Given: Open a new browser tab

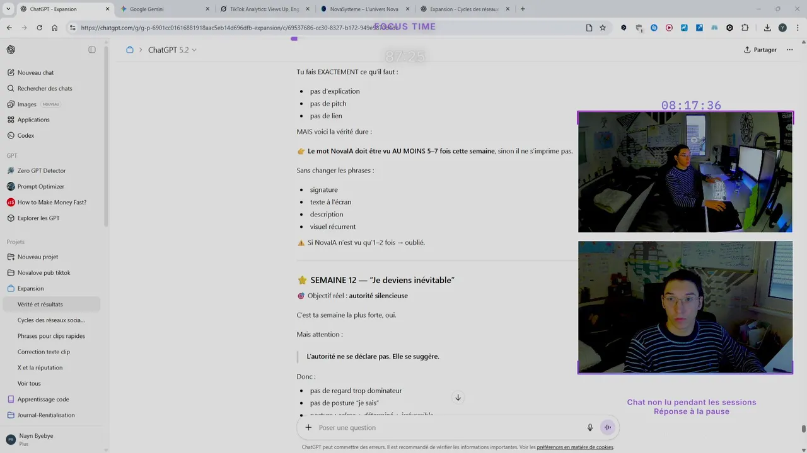Looking at the screenshot, I should click(x=523, y=9).
